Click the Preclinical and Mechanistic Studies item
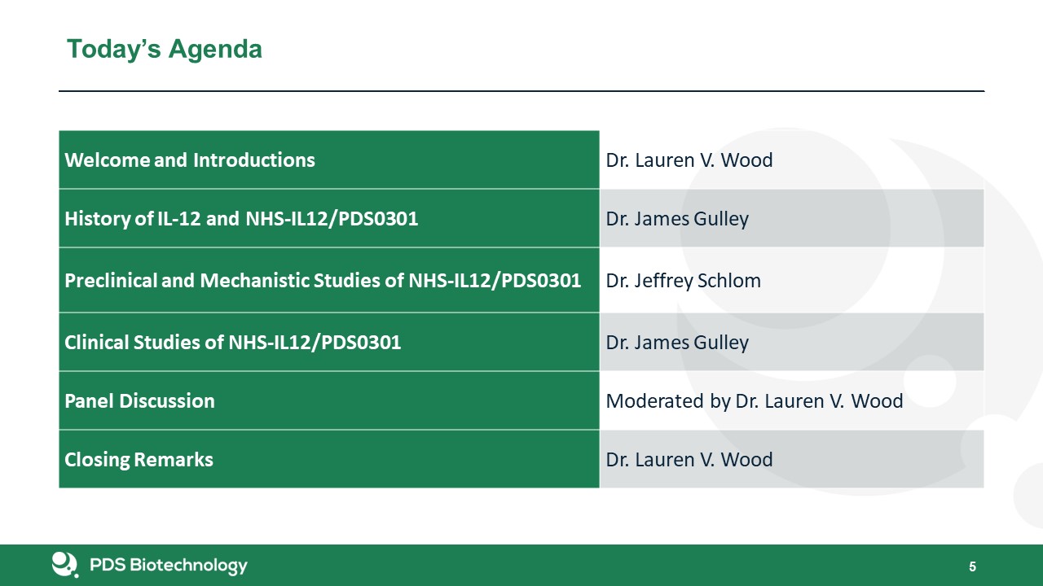This screenshot has height=586, width=1043. 323,281
